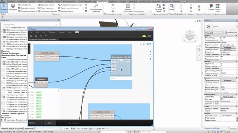Click the Масштаб вида 1:100 field

pos(228,38)
